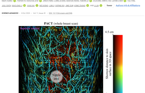Open author Baohua Wang profile
The image size is (145, 93).
pos(72,1)
